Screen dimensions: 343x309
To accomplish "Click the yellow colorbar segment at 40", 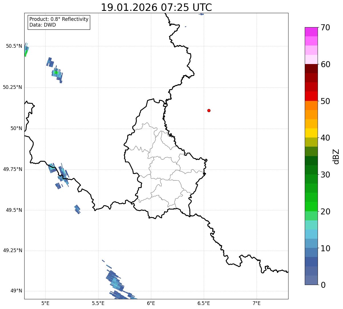I will 311,133.
